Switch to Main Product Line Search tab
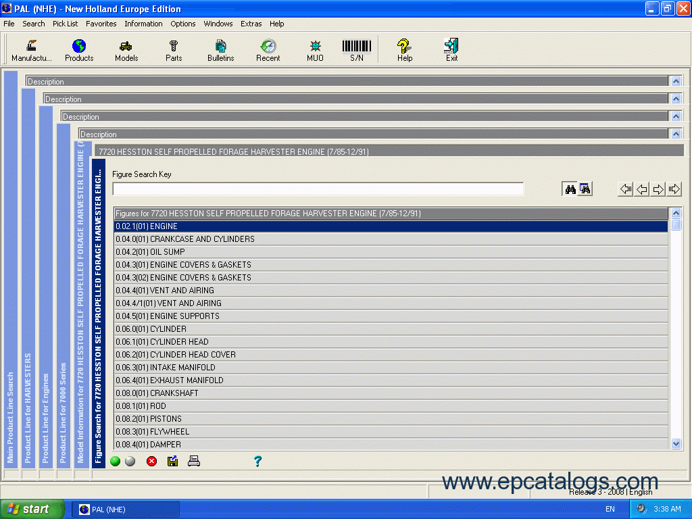 11,269
